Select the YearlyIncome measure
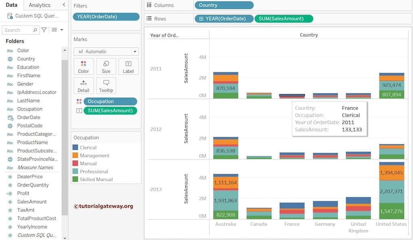Screen dimensions: 413x240 pyautogui.click(x=32, y=227)
